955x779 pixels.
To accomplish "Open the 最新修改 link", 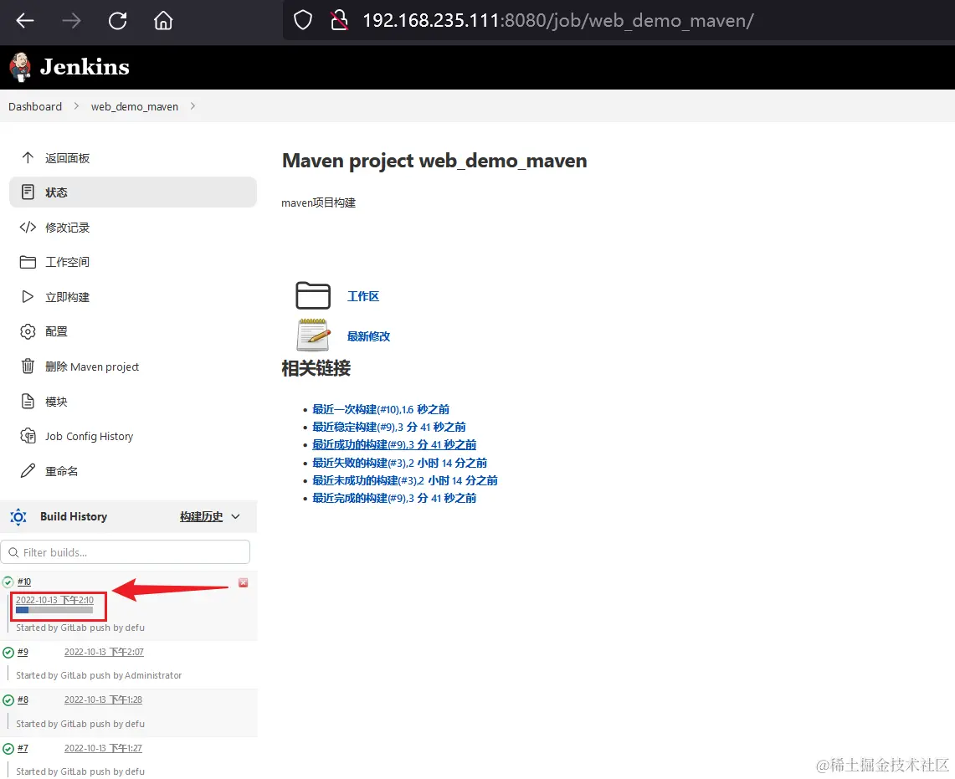I will point(368,336).
